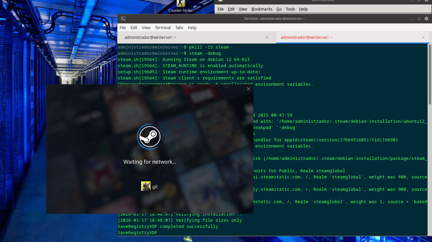The image size is (432, 242).
Task: Open the Help menu in the Terminal window
Action: click(192, 28)
